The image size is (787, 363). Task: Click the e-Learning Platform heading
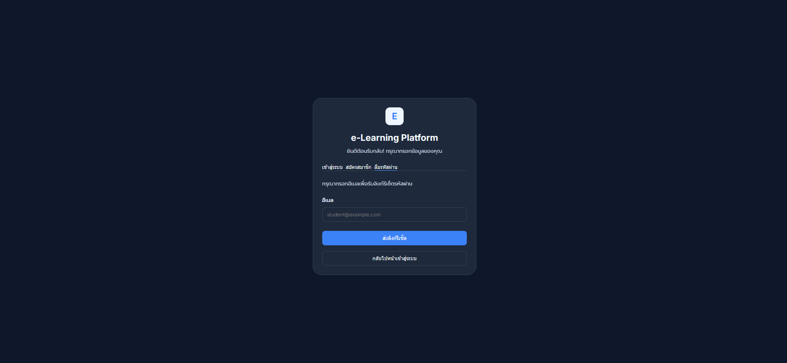[394, 138]
